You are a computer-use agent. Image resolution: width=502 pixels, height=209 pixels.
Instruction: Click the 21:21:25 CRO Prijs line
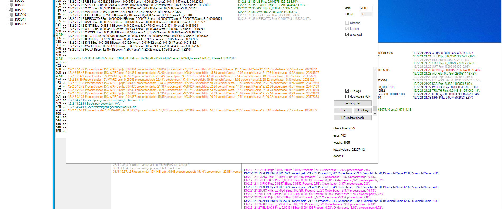pyautogui.click(x=444, y=63)
